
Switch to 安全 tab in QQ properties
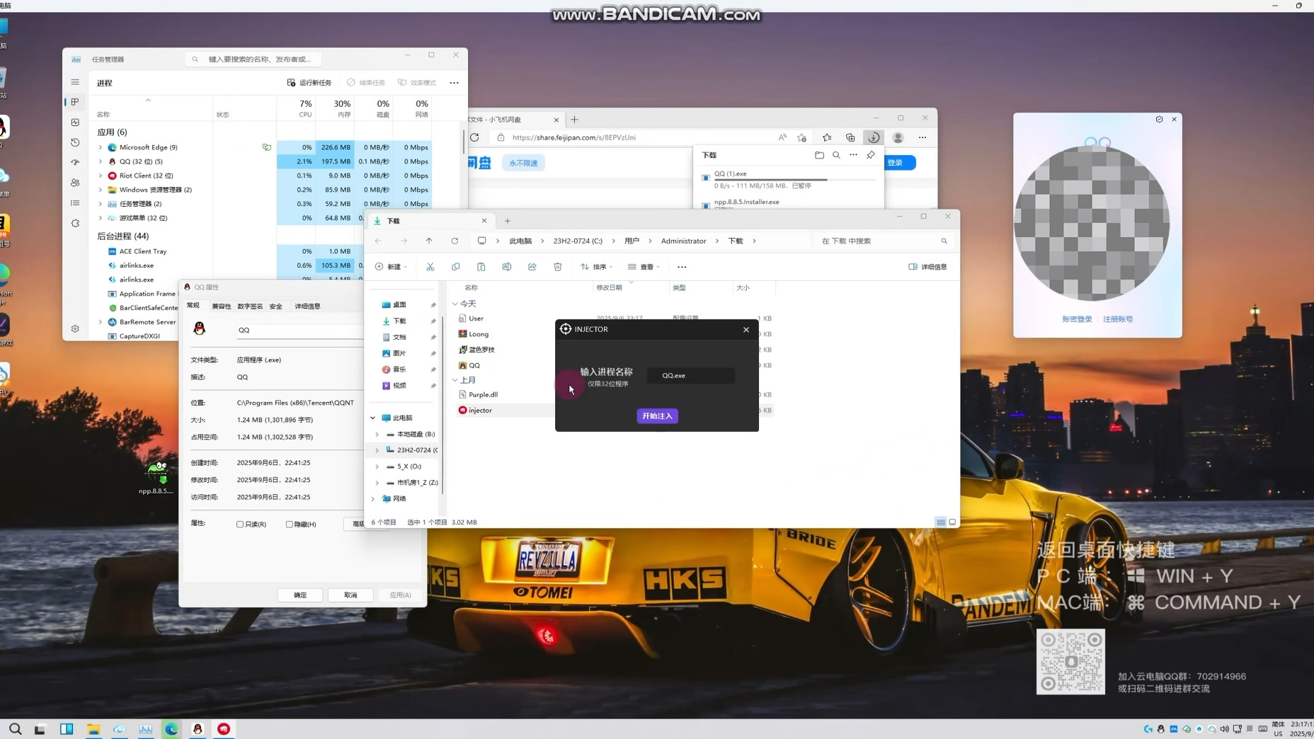(275, 306)
